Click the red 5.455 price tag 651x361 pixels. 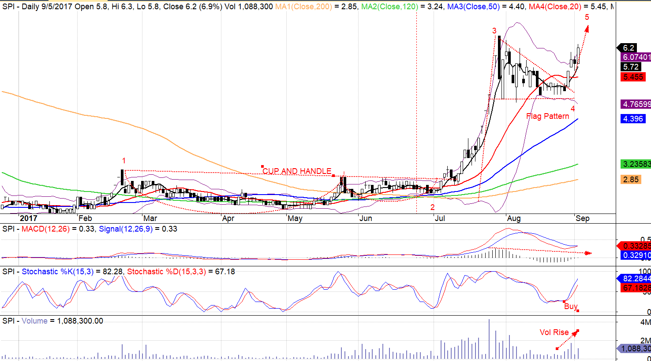pyautogui.click(x=633, y=77)
